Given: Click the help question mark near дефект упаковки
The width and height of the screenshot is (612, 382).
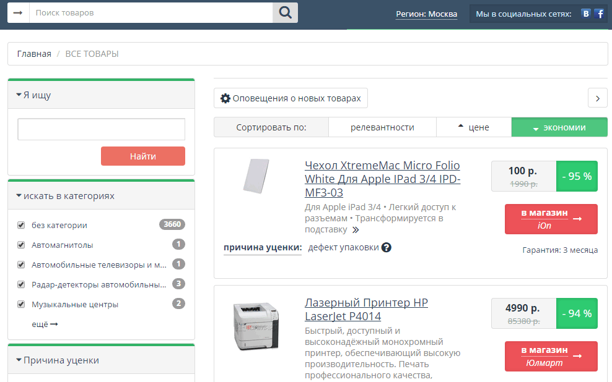Looking at the screenshot, I should [x=387, y=247].
